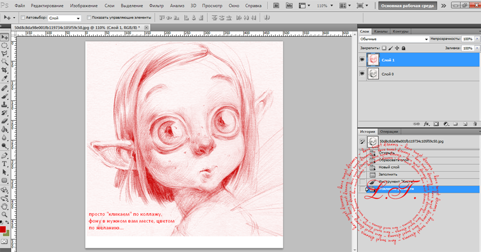Select the Move tool in toolbar

point(4,37)
